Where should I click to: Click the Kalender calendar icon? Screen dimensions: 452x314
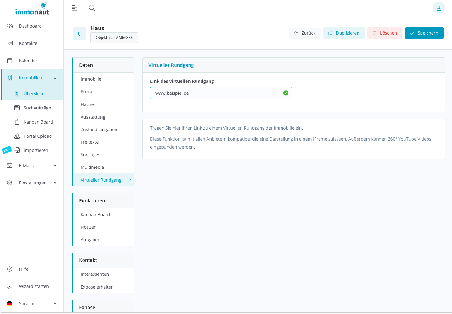(10, 61)
